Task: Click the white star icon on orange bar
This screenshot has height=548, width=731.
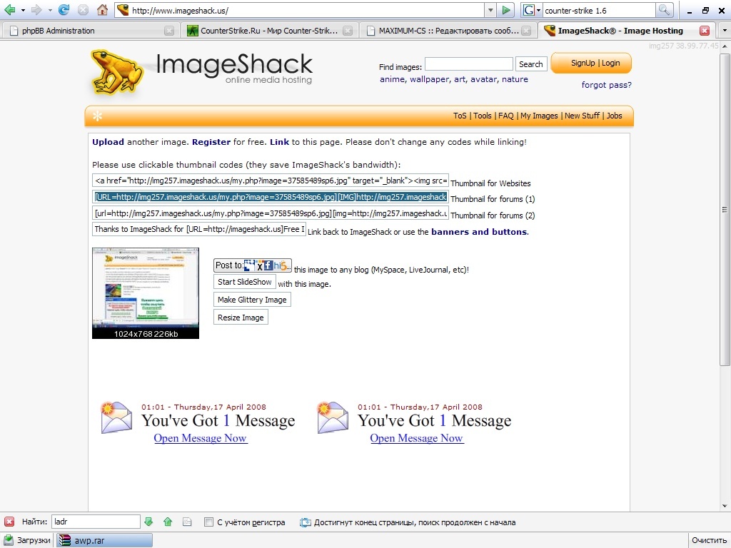Action: point(97,116)
